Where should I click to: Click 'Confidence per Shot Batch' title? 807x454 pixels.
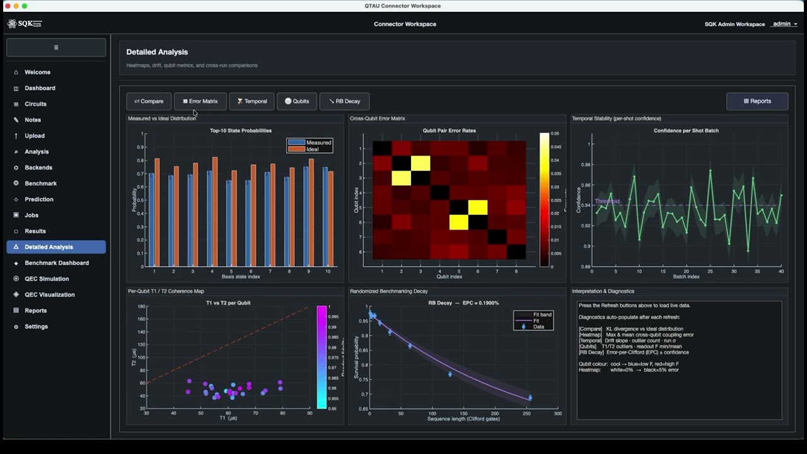pos(686,131)
